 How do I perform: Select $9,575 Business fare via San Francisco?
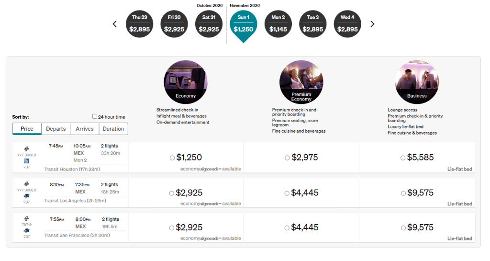click(x=403, y=228)
